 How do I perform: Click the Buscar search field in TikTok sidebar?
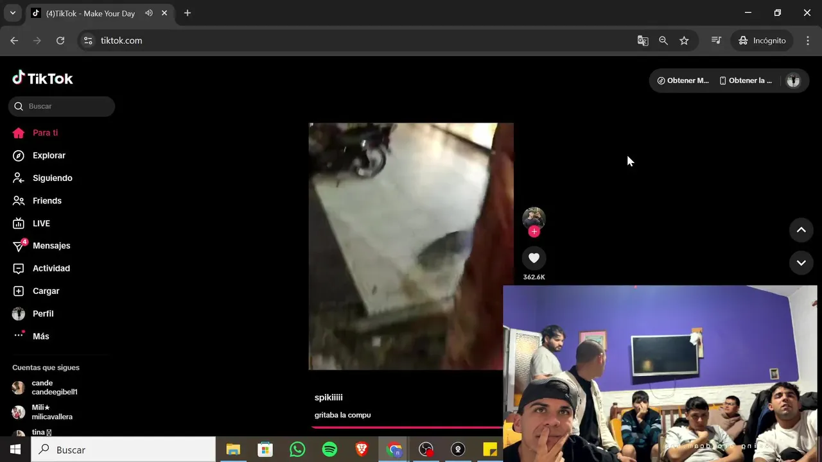62,107
